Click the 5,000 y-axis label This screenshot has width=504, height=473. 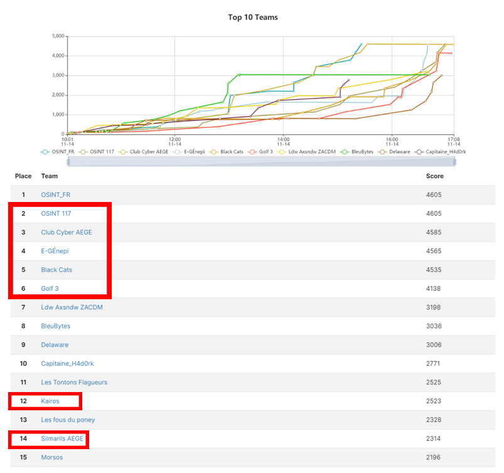(58, 36)
